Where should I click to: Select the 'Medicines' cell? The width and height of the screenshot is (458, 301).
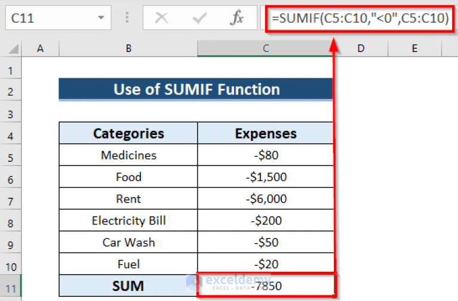click(128, 155)
